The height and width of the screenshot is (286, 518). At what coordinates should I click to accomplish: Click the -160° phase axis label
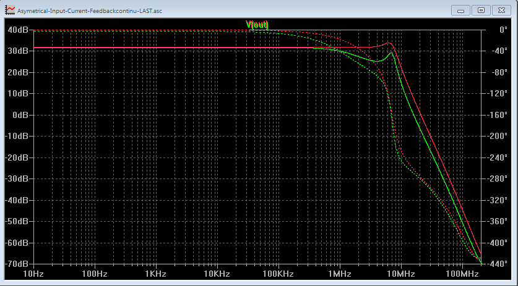[x=497, y=115]
